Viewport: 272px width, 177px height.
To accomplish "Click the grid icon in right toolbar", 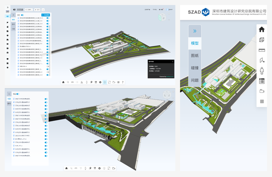I will pos(261,101).
